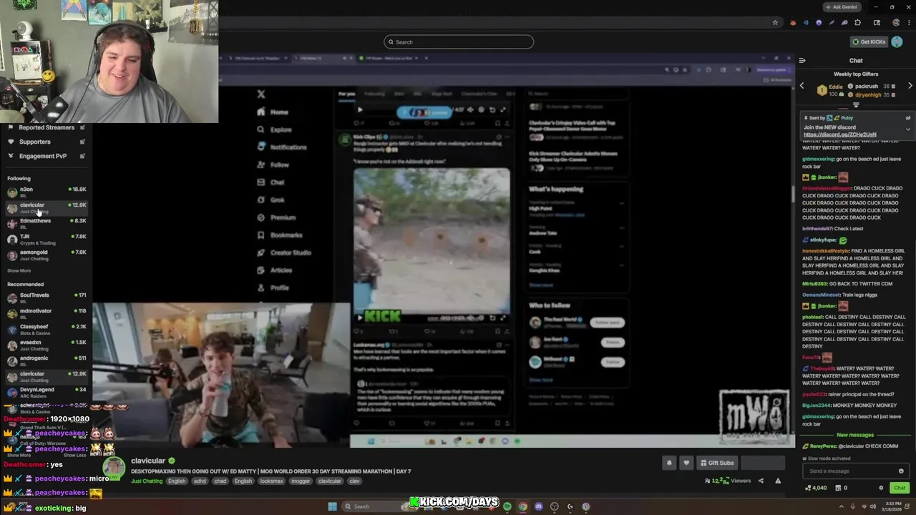The width and height of the screenshot is (916, 515).
Task: Play the embedded Kick clip video
Action: [x=359, y=318]
